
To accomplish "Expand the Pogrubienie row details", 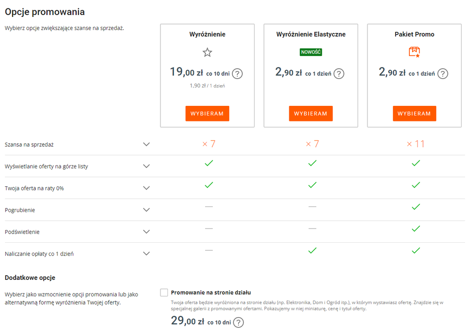I will click(x=146, y=210).
